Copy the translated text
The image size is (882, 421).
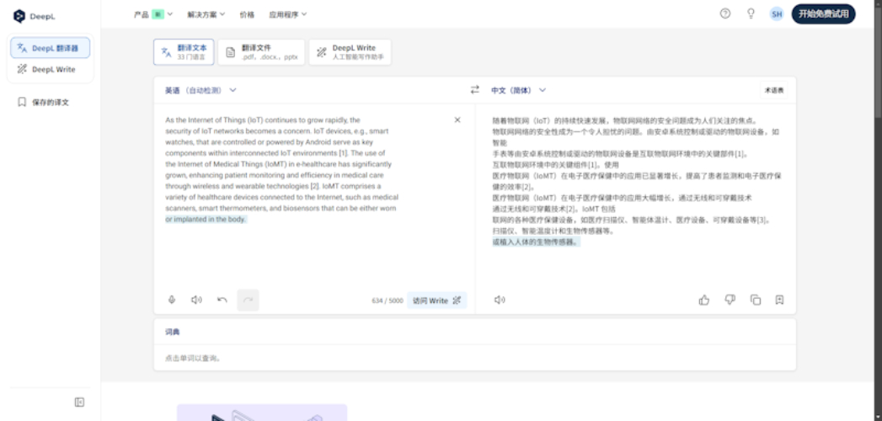pos(756,300)
